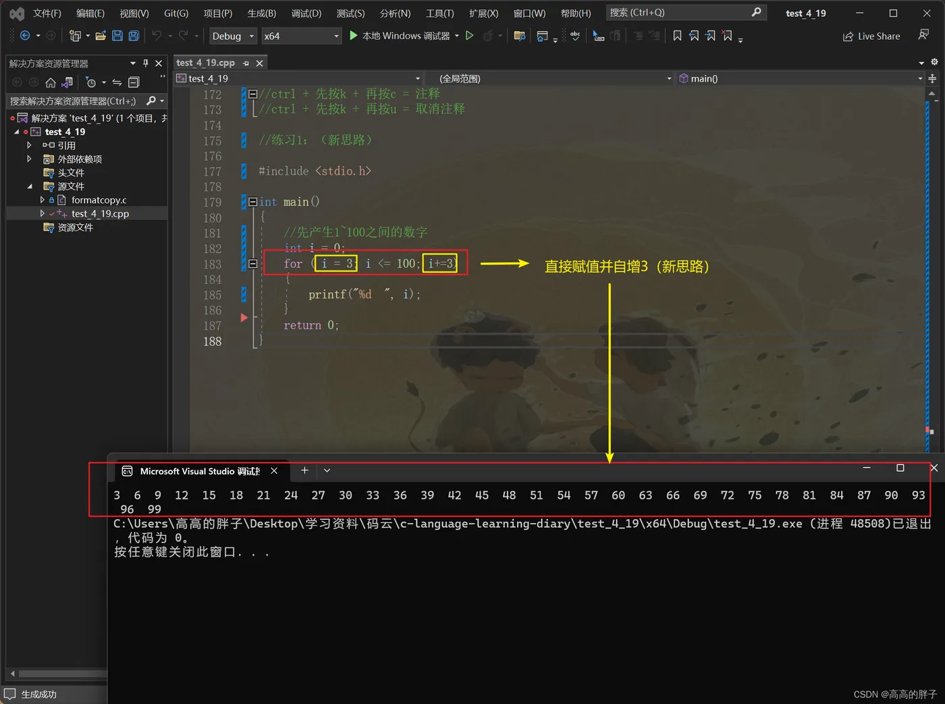Collapse the comment block at line 172
The height and width of the screenshot is (704, 945).
click(252, 94)
